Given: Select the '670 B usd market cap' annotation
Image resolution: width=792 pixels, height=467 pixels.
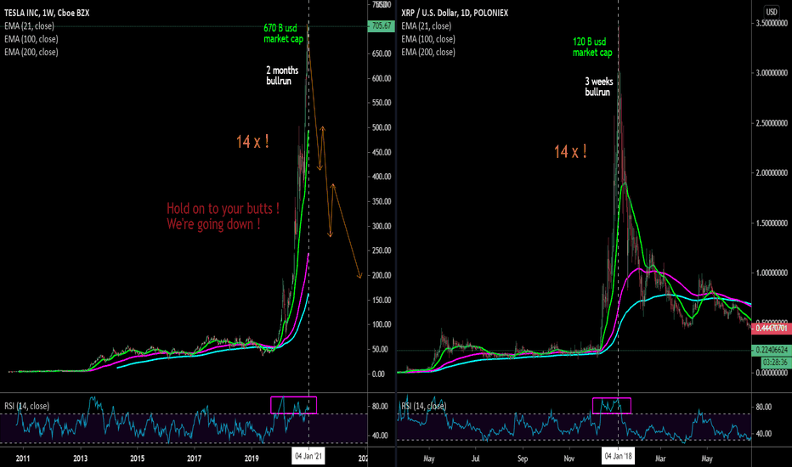Looking at the screenshot, I should click(x=283, y=34).
